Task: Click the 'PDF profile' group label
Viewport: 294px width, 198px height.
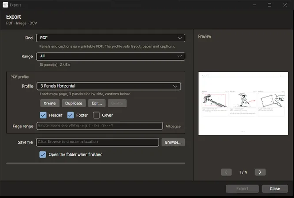Action: click(19, 77)
